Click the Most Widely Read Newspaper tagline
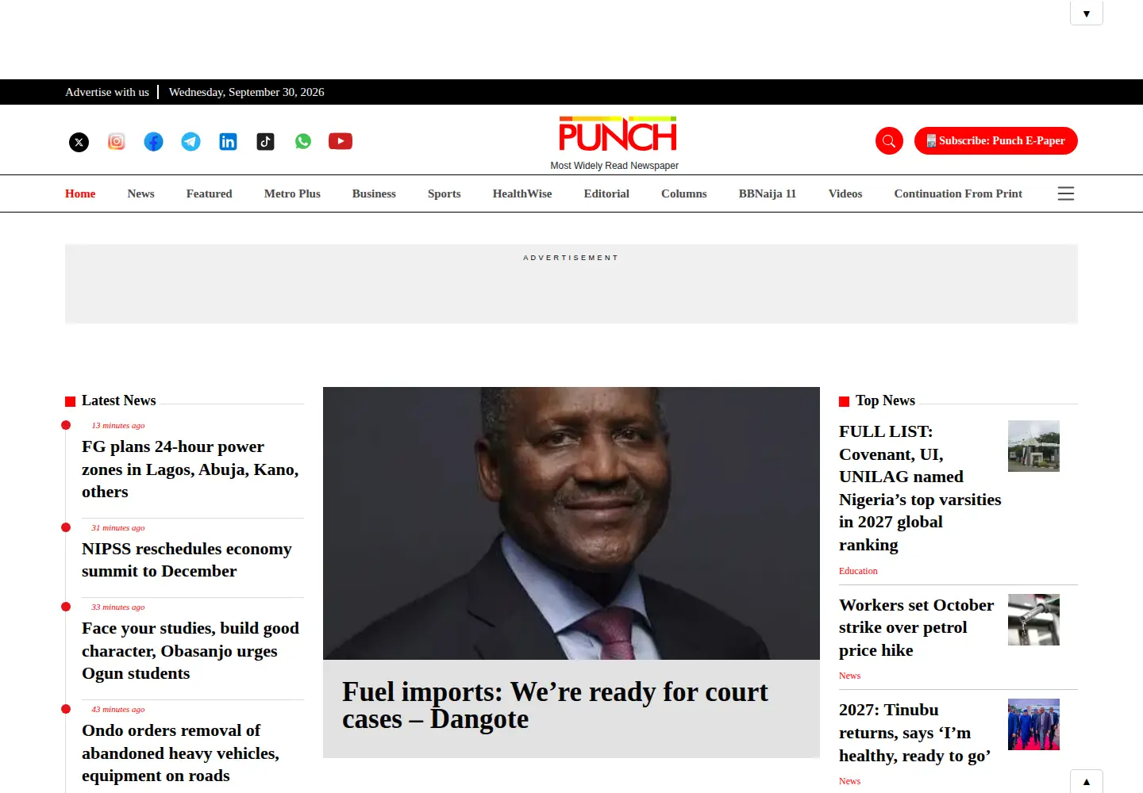This screenshot has height=793, width=1143. [614, 166]
